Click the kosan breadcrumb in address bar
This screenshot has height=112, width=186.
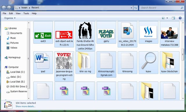click(x=24, y=8)
